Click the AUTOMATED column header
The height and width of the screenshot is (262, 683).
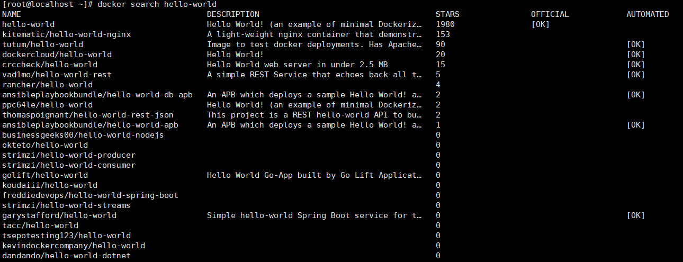(648, 14)
